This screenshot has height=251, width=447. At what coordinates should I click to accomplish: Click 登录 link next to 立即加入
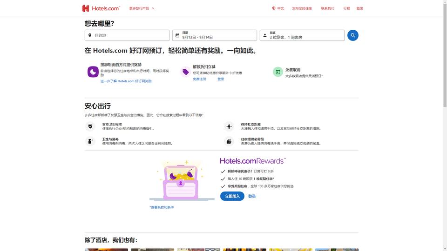tap(252, 196)
